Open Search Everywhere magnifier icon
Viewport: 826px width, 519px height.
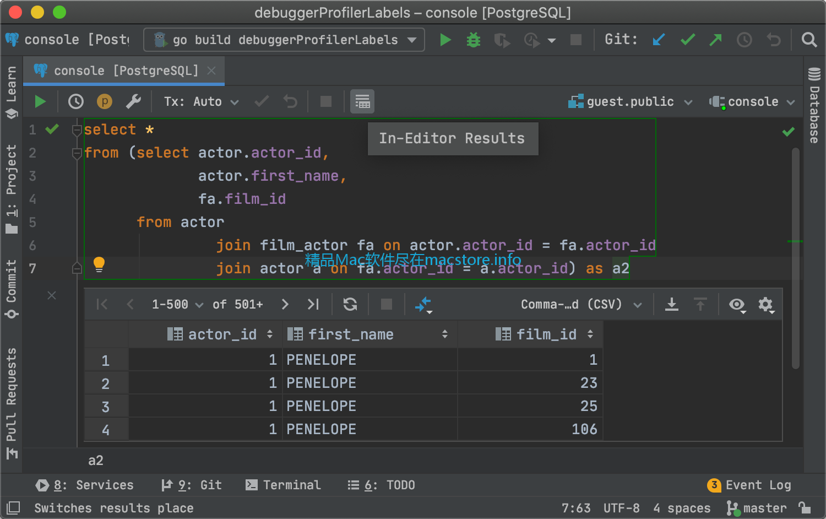click(x=809, y=40)
